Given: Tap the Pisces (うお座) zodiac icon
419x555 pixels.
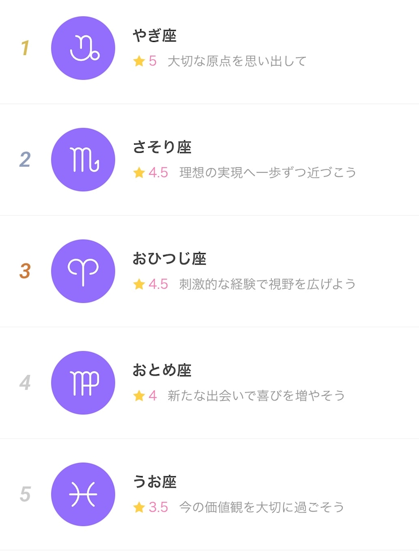Looking at the screenshot, I should pos(83,494).
